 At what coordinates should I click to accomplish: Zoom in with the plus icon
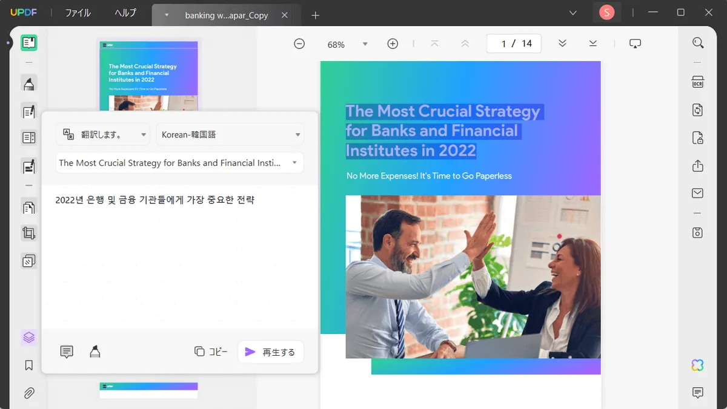393,44
